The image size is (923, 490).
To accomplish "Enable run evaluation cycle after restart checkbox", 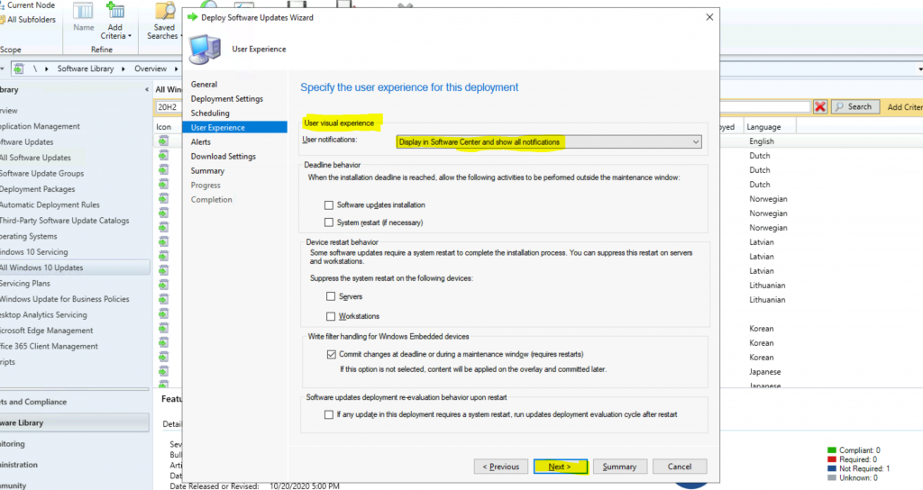I will 328,414.
